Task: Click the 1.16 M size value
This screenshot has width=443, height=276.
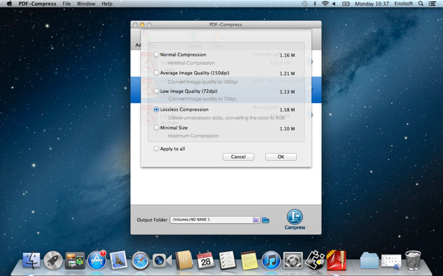Action: coord(287,55)
